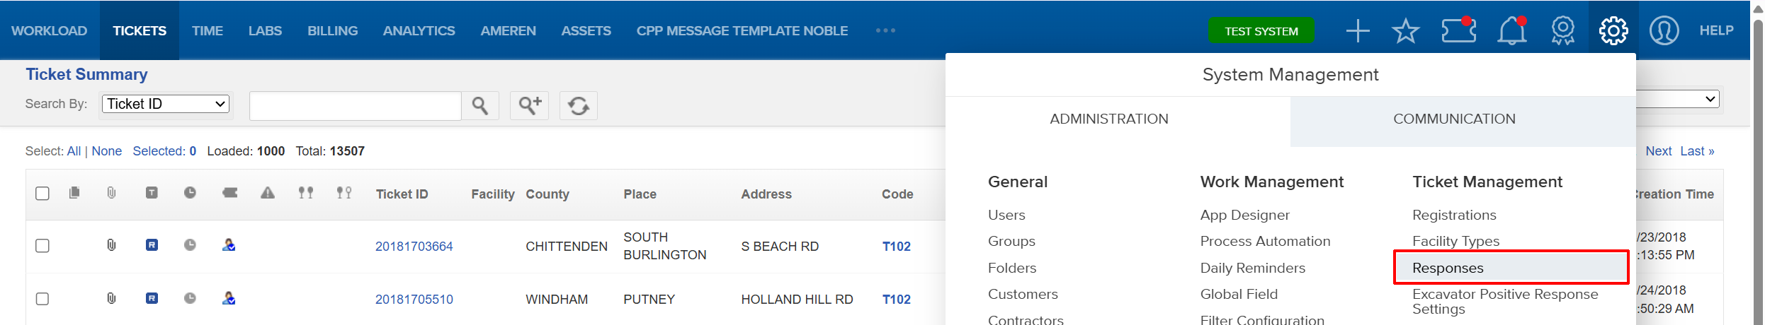1765x325 pixels.
Task: Open the dropdown right of the System Management panel
Action: [x=1680, y=99]
